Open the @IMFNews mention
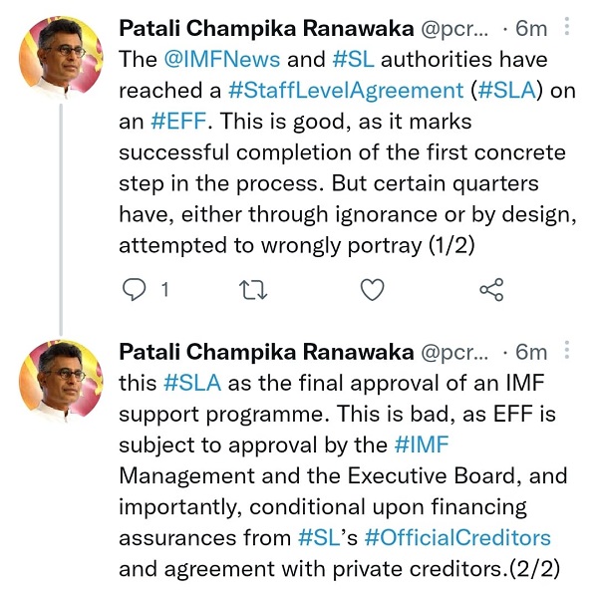Image resolution: width=598 pixels, height=593 pixels. [222, 60]
